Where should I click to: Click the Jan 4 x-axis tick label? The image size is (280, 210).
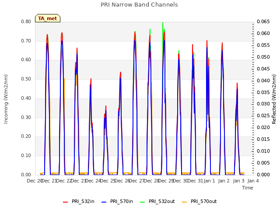(253, 181)
